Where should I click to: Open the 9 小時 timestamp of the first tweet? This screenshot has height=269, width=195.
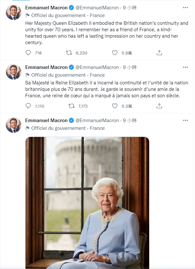coord(130,8)
